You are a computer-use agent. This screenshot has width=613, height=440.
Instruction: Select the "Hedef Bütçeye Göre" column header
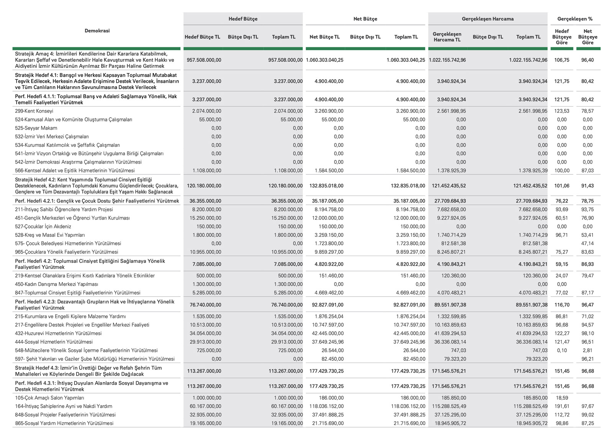562,37
